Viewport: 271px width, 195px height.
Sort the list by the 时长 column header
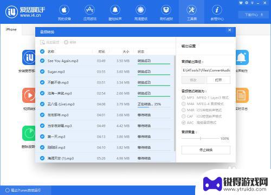(102, 51)
